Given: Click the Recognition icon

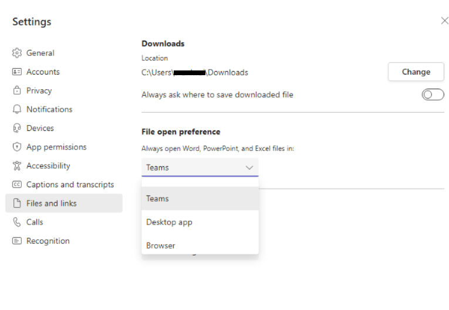Looking at the screenshot, I should (x=17, y=241).
